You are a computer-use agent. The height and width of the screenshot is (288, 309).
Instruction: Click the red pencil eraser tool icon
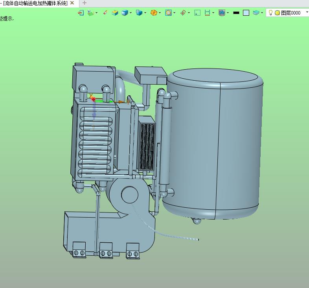point(105,13)
